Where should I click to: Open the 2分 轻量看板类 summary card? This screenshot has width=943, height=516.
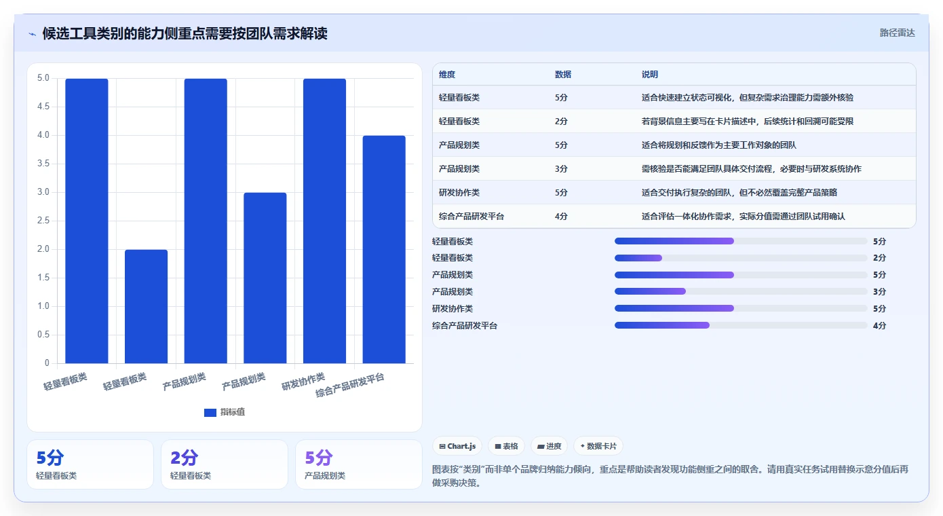(225, 464)
